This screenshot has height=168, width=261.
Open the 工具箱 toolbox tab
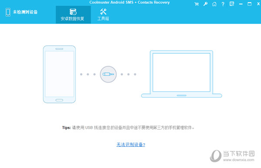pyautogui.click(x=103, y=15)
